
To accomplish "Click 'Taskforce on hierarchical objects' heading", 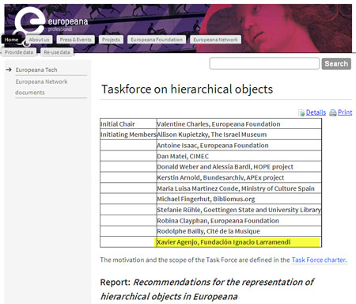I will click(x=187, y=89).
